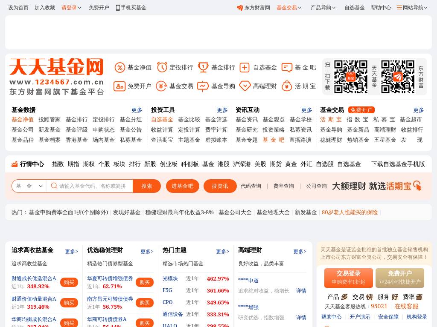Click the 交易登录 button

tap(348, 278)
